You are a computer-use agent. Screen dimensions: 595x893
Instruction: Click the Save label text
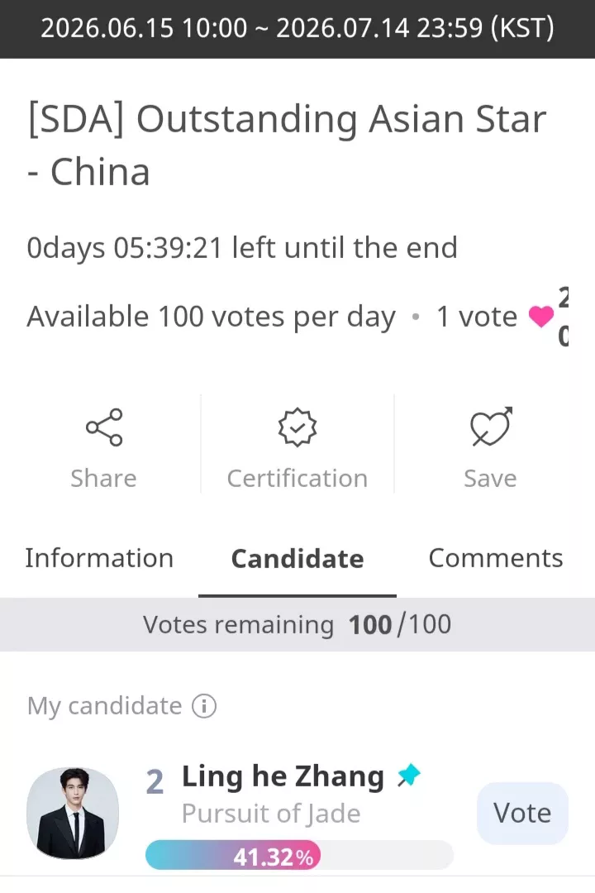[x=490, y=479]
